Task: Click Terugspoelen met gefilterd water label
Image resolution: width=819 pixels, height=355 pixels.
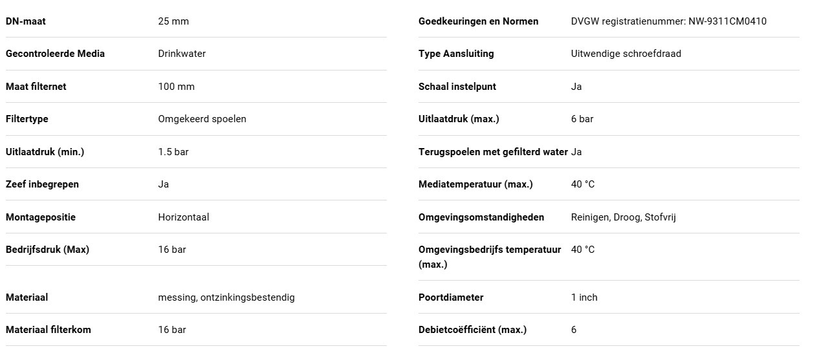Action: 493,152
